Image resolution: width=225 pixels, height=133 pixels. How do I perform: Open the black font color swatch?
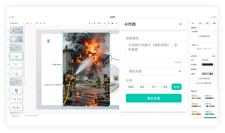pos(207,65)
